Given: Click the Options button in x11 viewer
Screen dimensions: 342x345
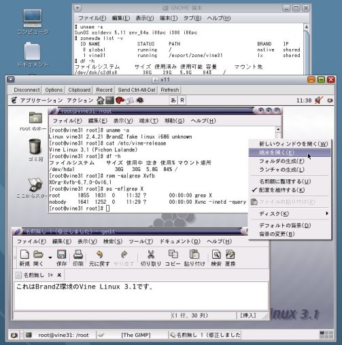Looking at the screenshot, I should (54, 90).
